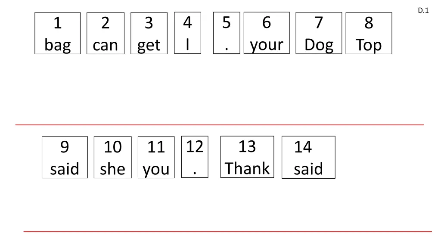Click the 'D.1' slide label
The image size is (441, 248).
[423, 11]
